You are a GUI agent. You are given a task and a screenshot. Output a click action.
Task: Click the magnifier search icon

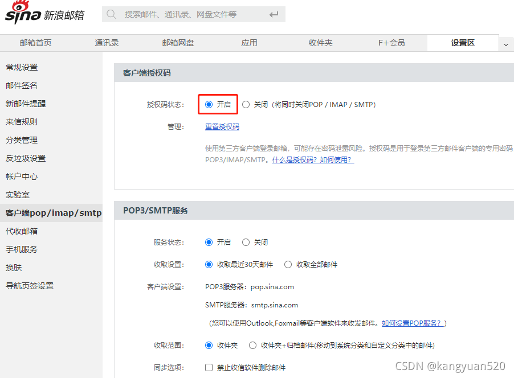click(112, 14)
